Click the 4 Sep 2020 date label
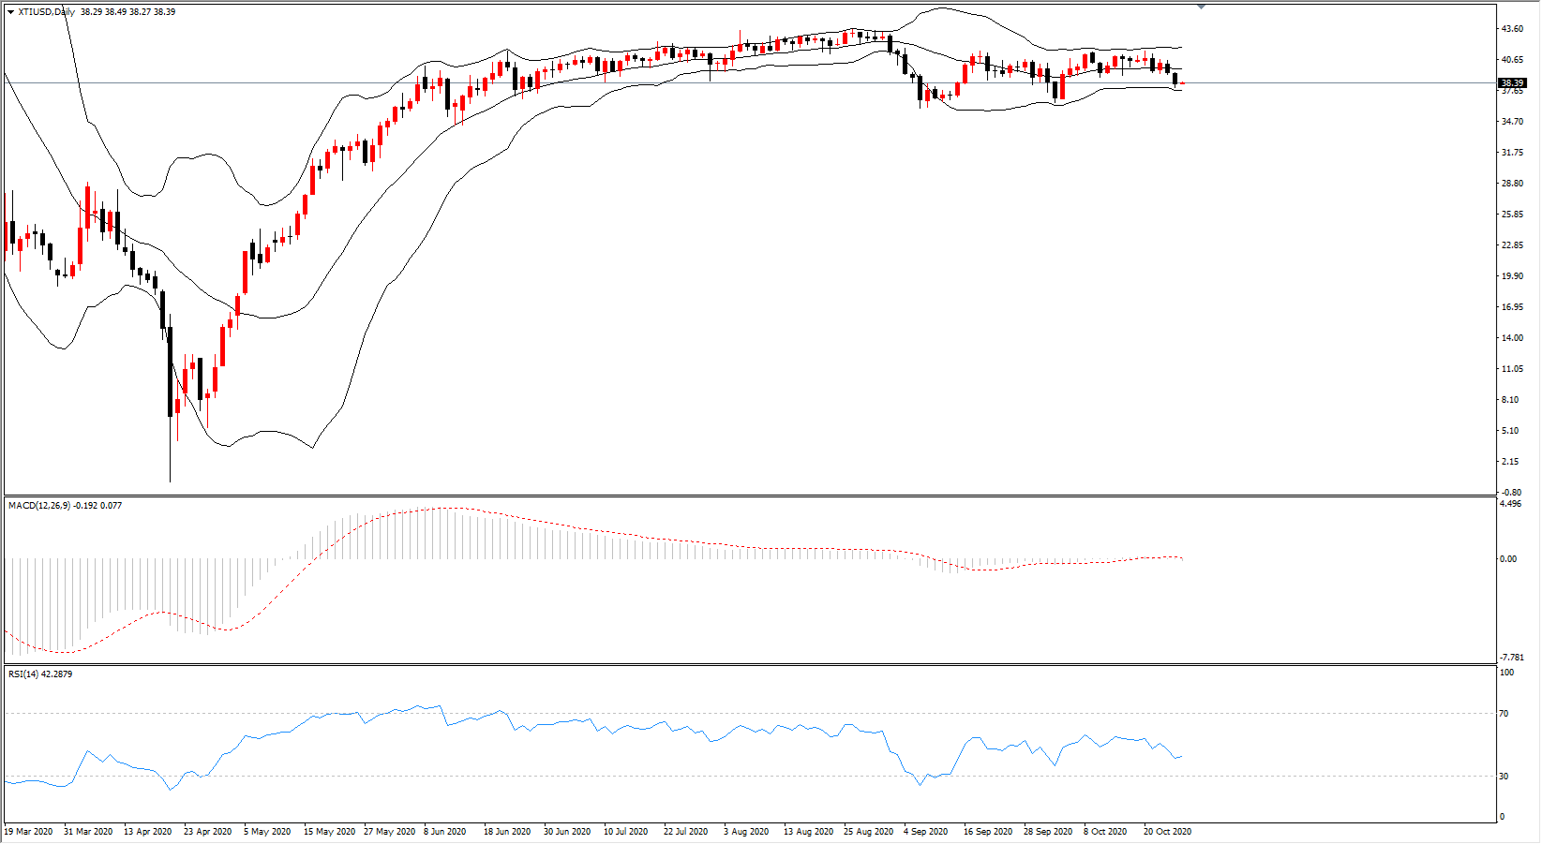1541x844 pixels. pos(926,832)
